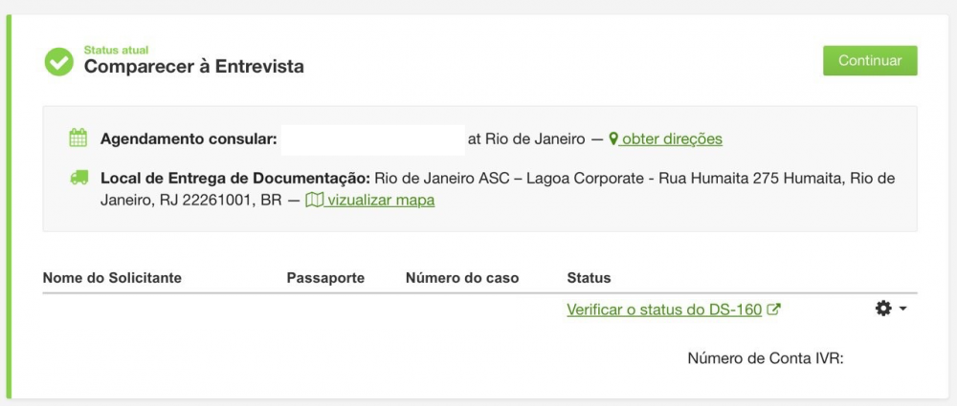Expand the caret arrow next to the gear
Image resolution: width=957 pixels, height=406 pixels.
902,310
